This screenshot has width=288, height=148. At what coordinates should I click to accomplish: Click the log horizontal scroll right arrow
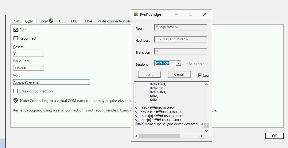coord(201,136)
